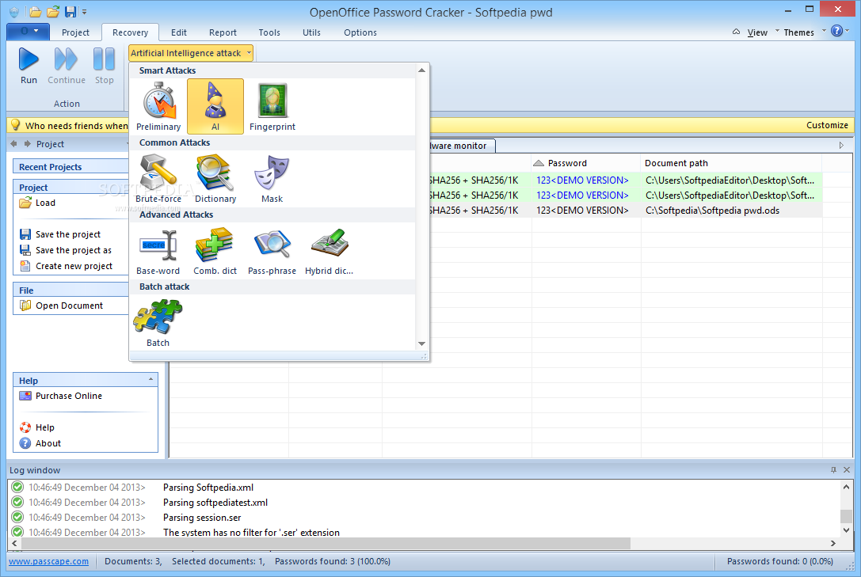Image resolution: width=861 pixels, height=577 pixels.
Task: Click the blue help question mark icon
Action: point(836,31)
